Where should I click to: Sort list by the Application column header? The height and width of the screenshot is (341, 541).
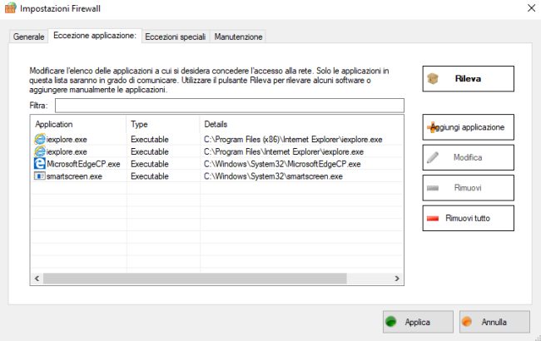(x=78, y=124)
